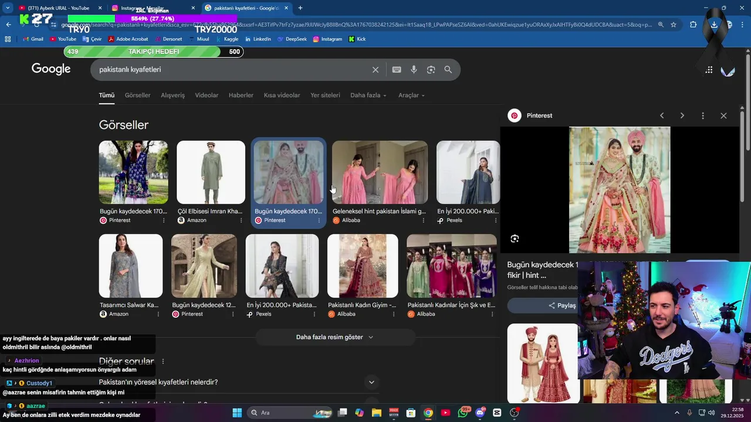Image resolution: width=751 pixels, height=422 pixels.
Task: Open three-dot menu for Geleneksel hint Alibaba result
Action: [x=423, y=220]
